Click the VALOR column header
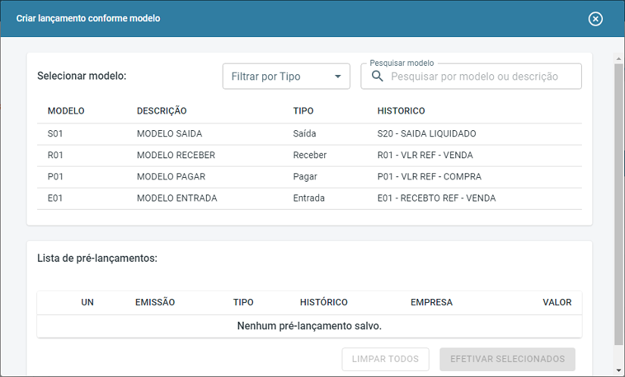The image size is (625, 377). point(557,302)
